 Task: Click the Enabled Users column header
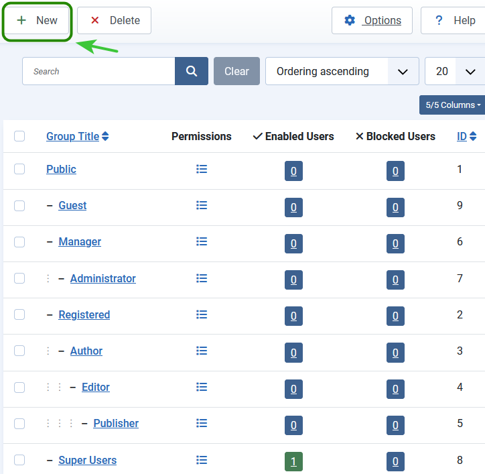tap(293, 136)
